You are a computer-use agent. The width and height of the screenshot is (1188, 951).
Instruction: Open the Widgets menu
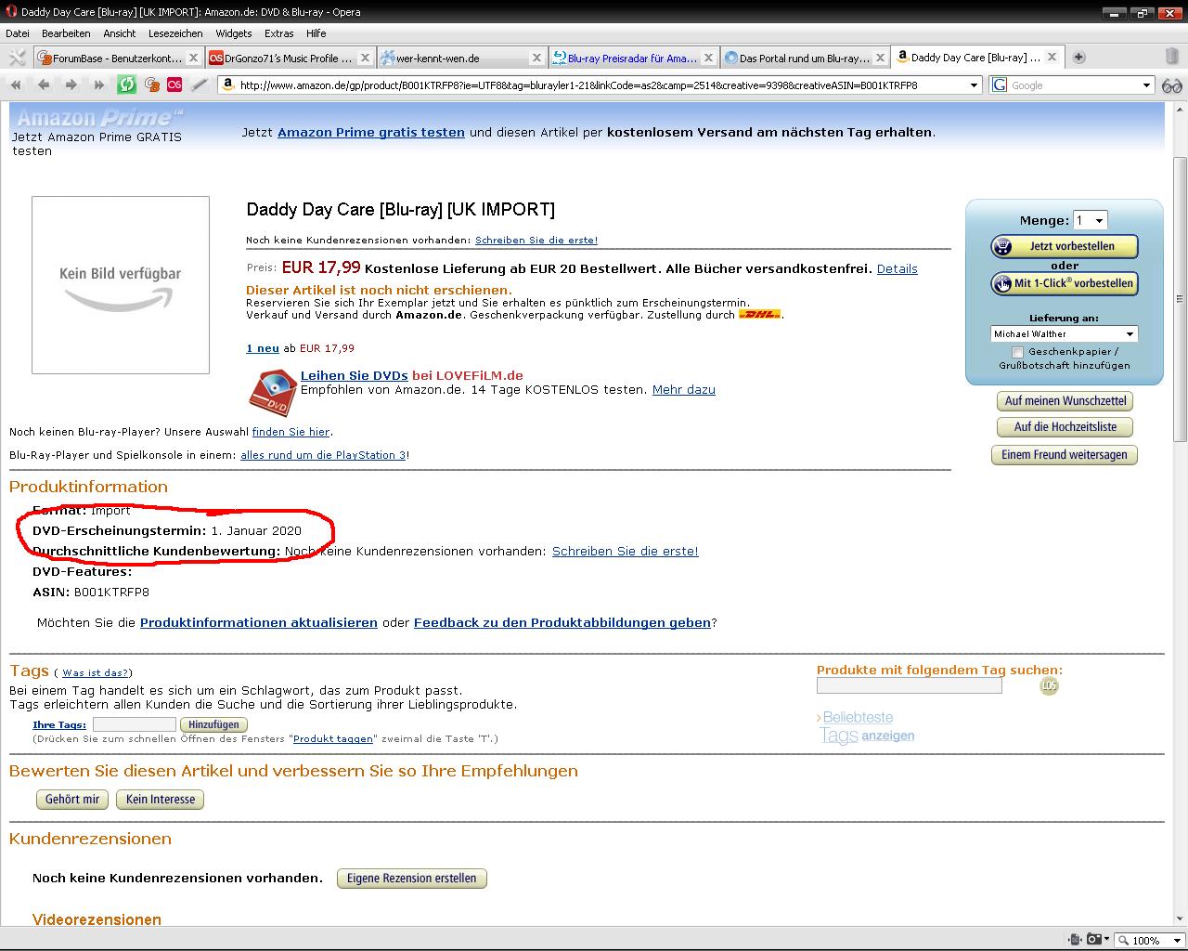pos(234,33)
